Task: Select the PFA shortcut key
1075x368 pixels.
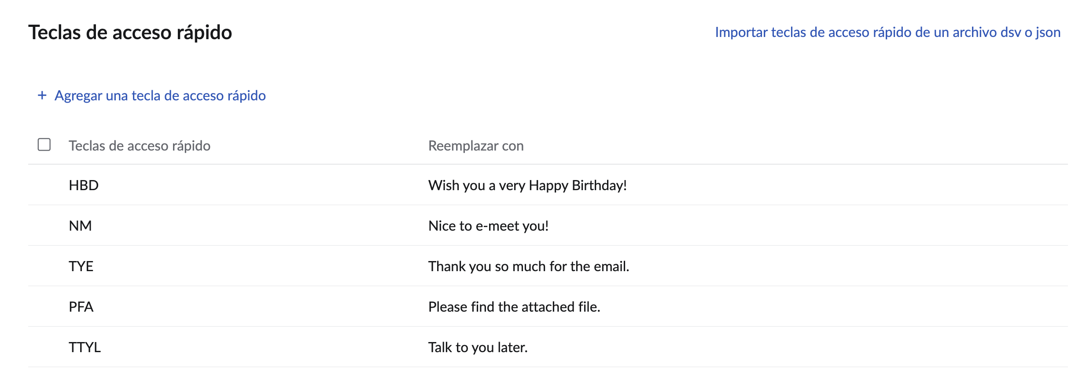Action: [x=81, y=307]
